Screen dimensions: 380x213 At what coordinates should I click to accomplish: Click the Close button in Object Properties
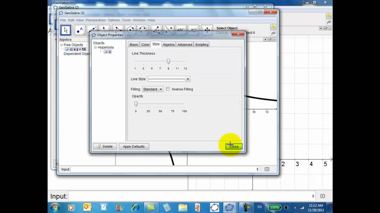point(234,146)
